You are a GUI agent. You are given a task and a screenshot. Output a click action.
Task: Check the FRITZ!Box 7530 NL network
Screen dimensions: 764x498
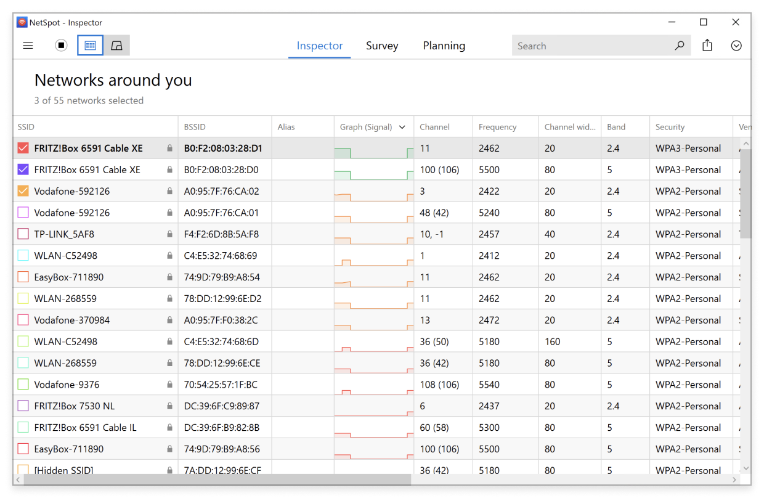[23, 406]
